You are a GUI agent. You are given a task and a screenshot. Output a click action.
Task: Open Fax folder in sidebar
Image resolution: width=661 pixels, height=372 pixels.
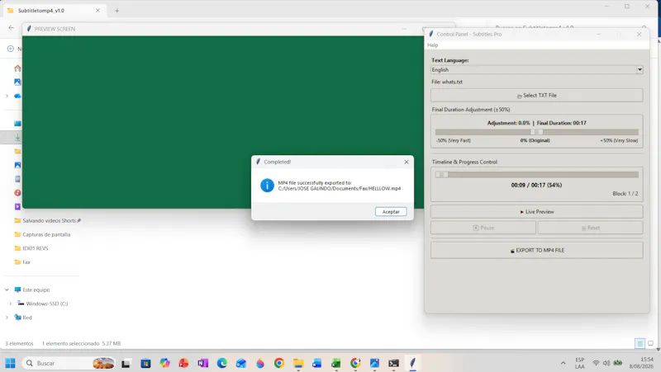[x=22, y=262]
